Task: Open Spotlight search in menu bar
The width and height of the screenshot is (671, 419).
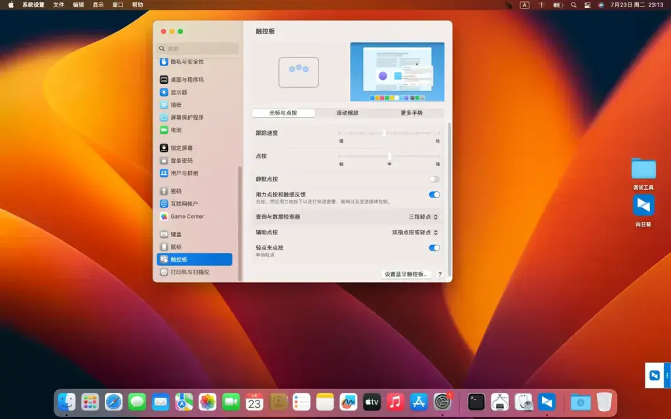Action: point(573,5)
